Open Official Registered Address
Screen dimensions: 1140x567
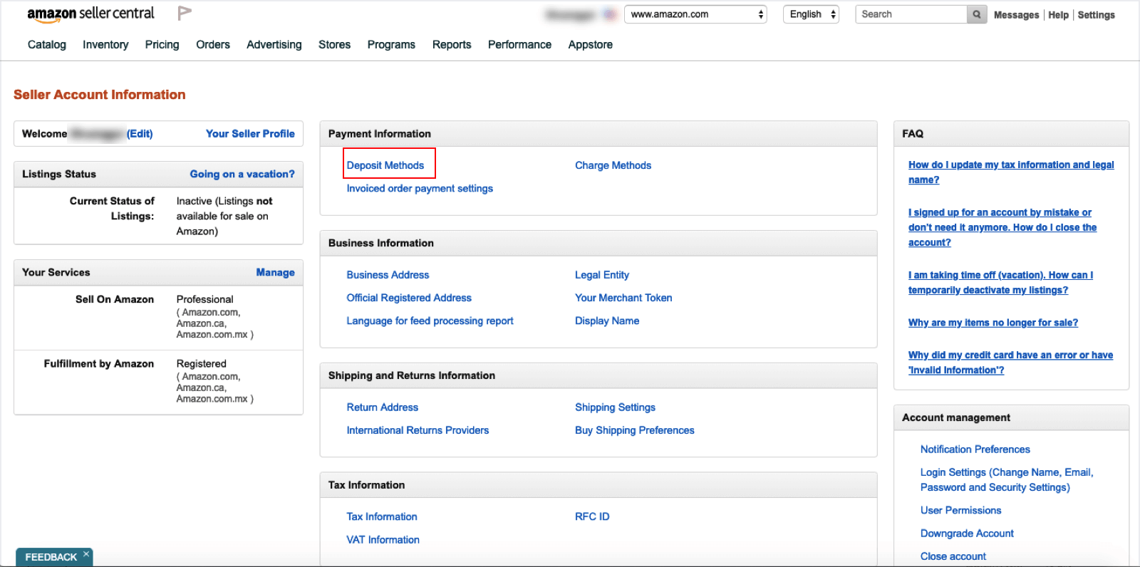click(x=409, y=298)
